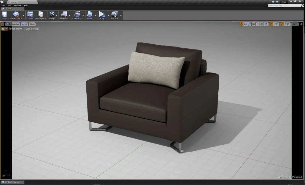Open the File menu
This screenshot has height=185, width=305.
click(x=3, y=5)
